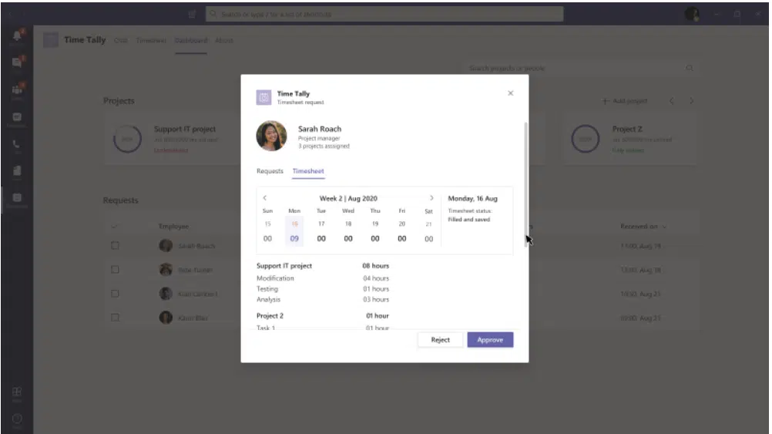Image resolution: width=772 pixels, height=434 pixels.
Task: Check the fourth request row checkbox
Action: [x=115, y=318]
